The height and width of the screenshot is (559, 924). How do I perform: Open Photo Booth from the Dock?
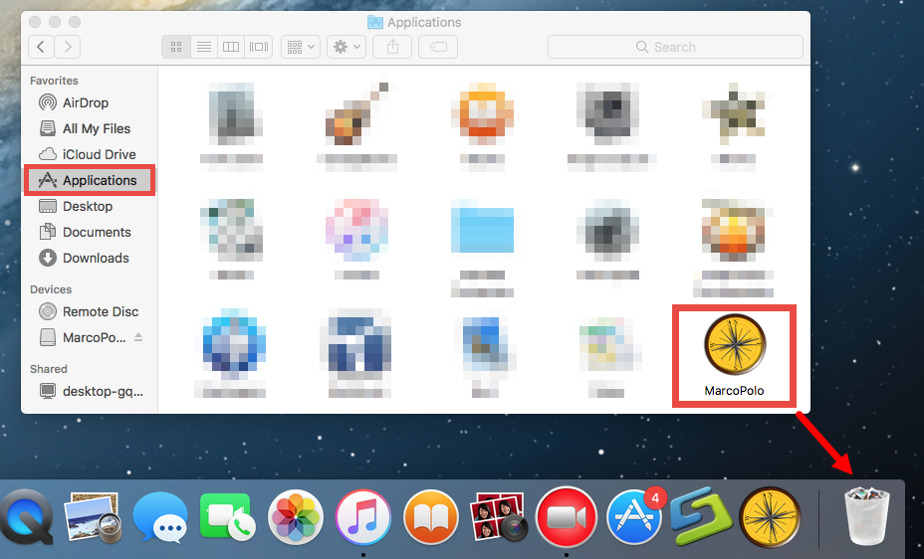point(499,518)
